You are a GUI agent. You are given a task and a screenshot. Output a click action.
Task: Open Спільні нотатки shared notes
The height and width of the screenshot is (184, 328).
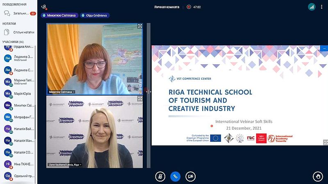point(19,32)
